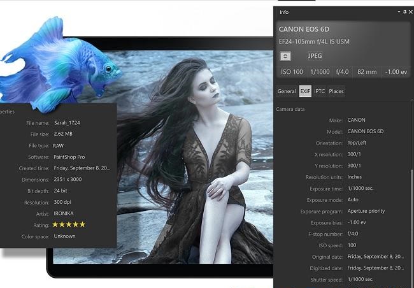The width and height of the screenshot is (414, 288).
Task: Set rating to the first star
Action: [55, 224]
